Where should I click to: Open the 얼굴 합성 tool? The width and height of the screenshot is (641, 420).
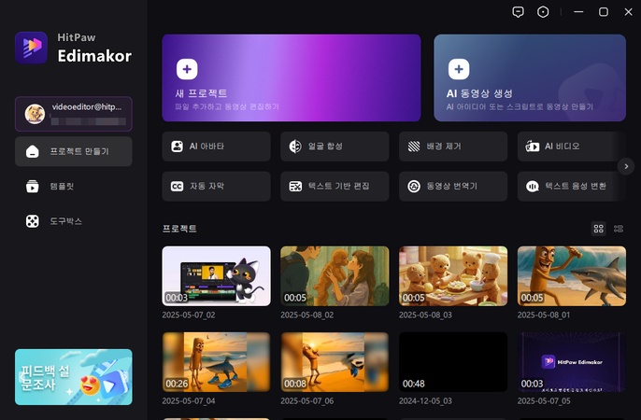(335, 147)
